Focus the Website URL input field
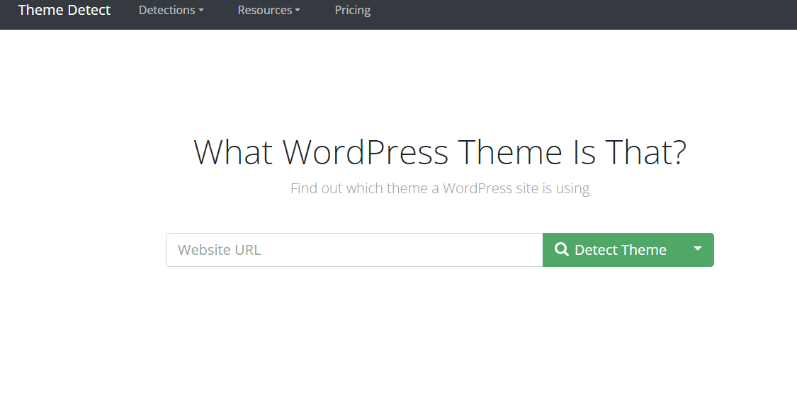 click(x=354, y=250)
